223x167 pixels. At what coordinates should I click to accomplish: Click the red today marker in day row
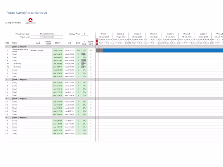tap(97, 42)
